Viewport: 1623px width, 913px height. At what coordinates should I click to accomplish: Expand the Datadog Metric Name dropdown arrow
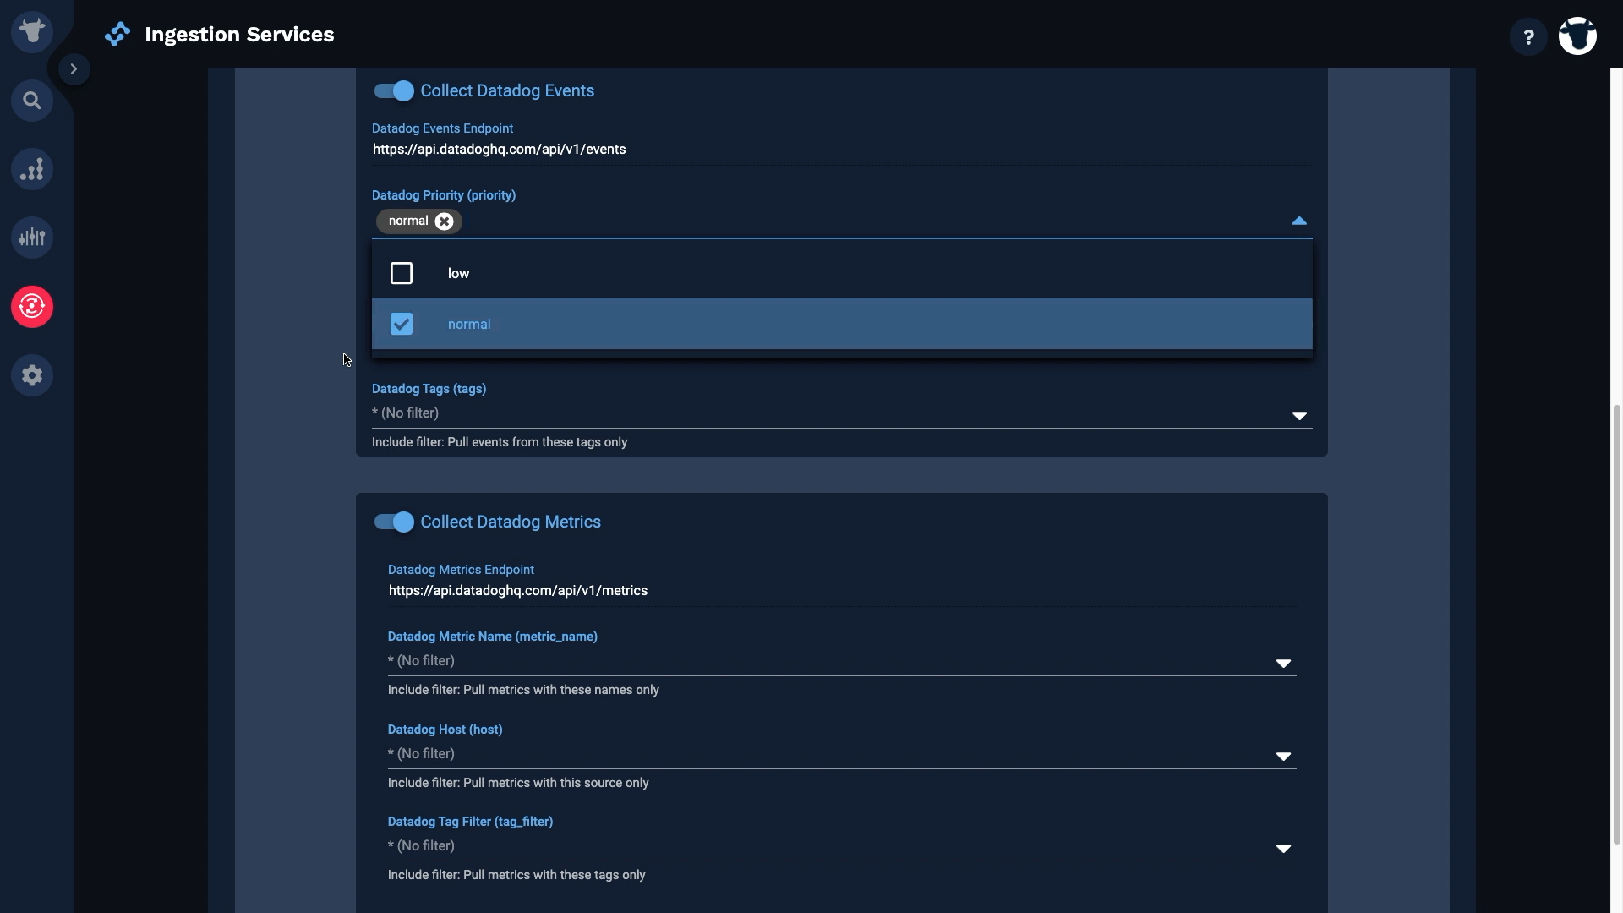pos(1283,664)
